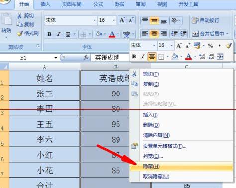Toggle italic in the ribbon font group
This screenshot has width=236, height=188.
(x=58, y=34)
